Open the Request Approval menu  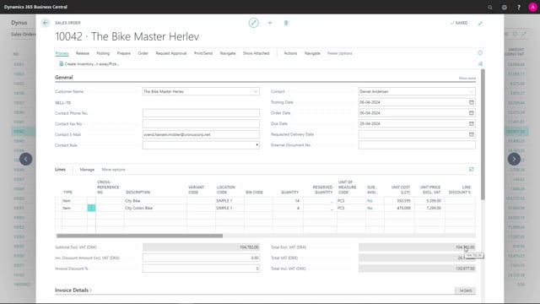pyautogui.click(x=170, y=53)
